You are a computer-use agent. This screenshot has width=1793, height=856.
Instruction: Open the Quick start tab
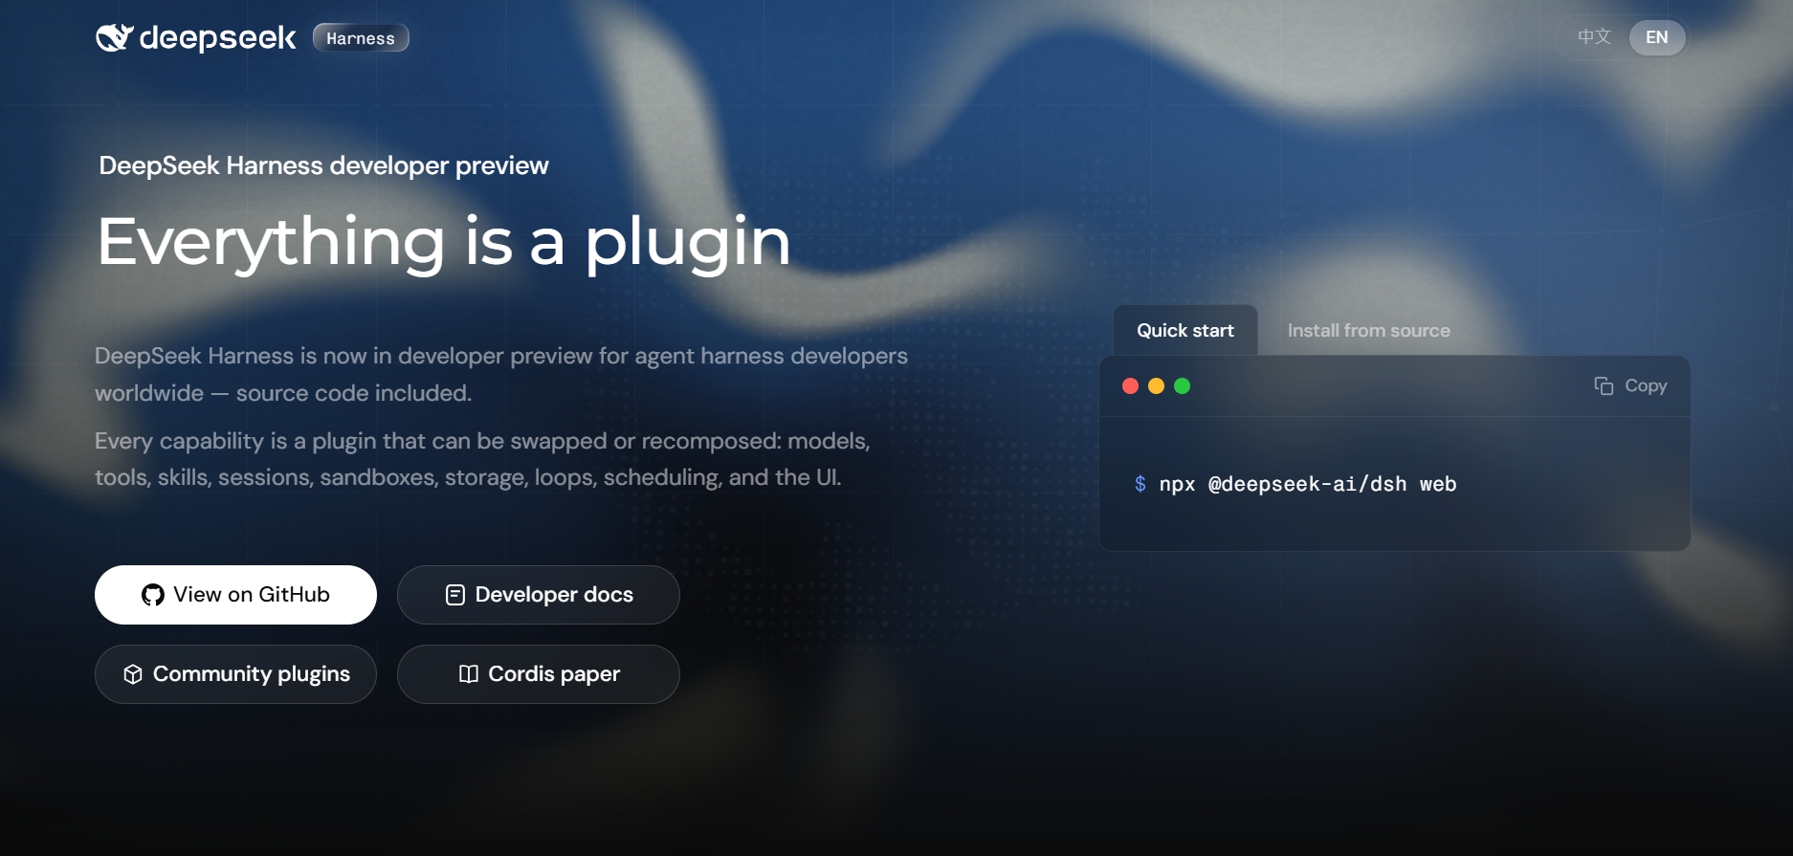pos(1185,331)
